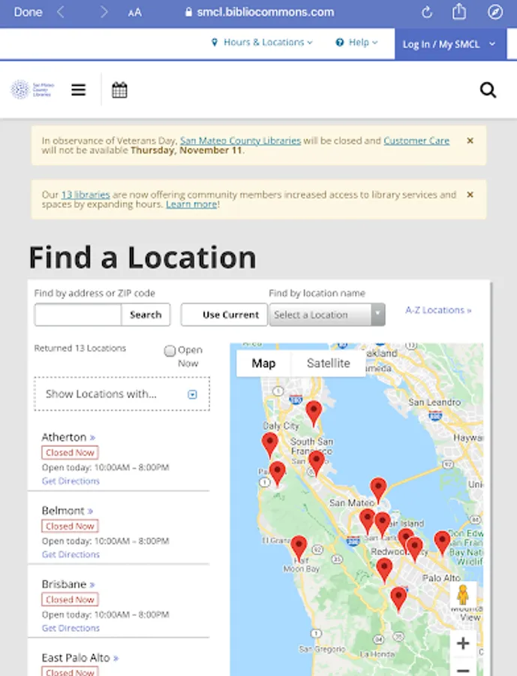This screenshot has width=517, height=676.
Task: Go forward with the right arrow
Action: [104, 12]
